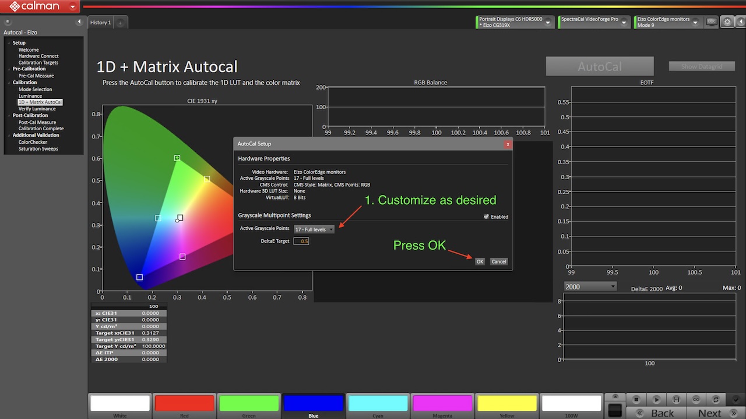This screenshot has width=746, height=419.
Task: Open the Post-Cal Measure page
Action: pyautogui.click(x=37, y=122)
